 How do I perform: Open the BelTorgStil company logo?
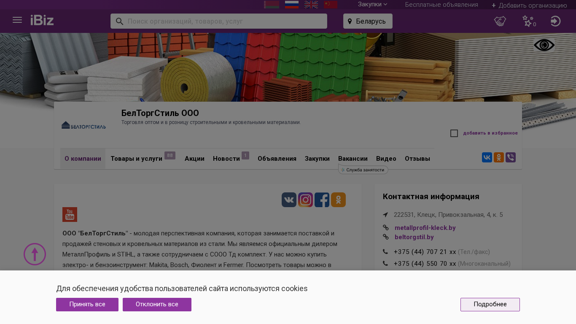click(x=83, y=125)
